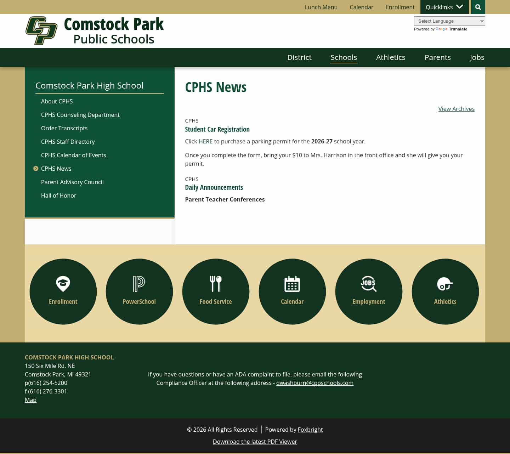Select CPHS News in sidebar
Image resolution: width=510 pixels, height=454 pixels.
pyautogui.click(x=56, y=169)
